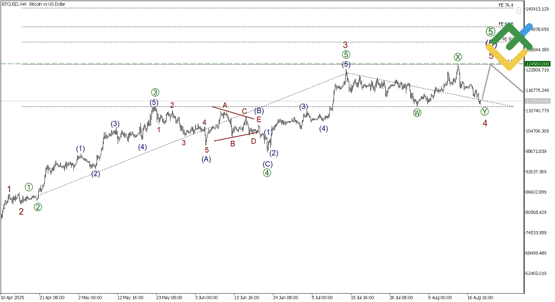Select triangle label E in red
Screen dimensions: 555x302
pyautogui.click(x=259, y=120)
